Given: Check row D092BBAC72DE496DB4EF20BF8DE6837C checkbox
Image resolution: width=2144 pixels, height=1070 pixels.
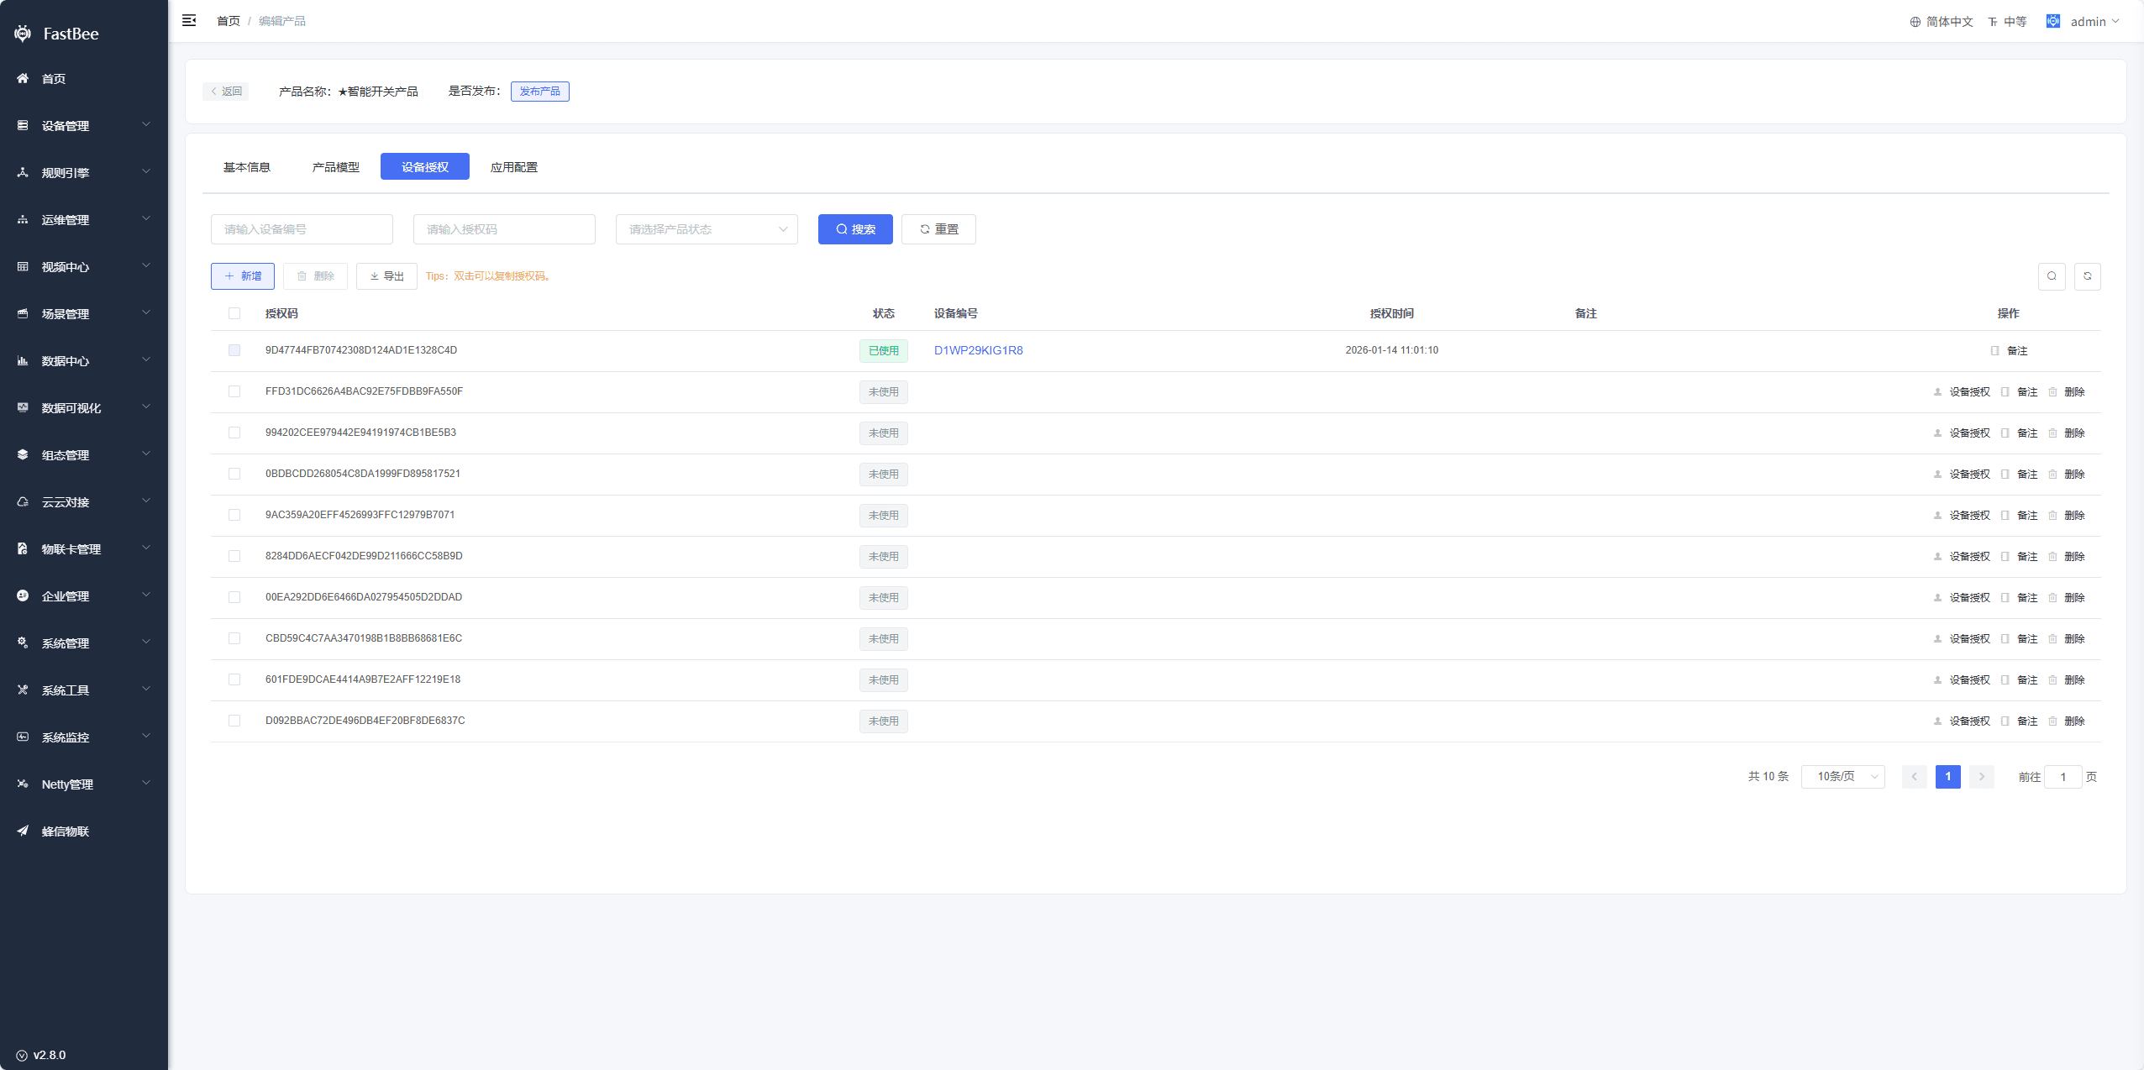Looking at the screenshot, I should click(x=234, y=721).
